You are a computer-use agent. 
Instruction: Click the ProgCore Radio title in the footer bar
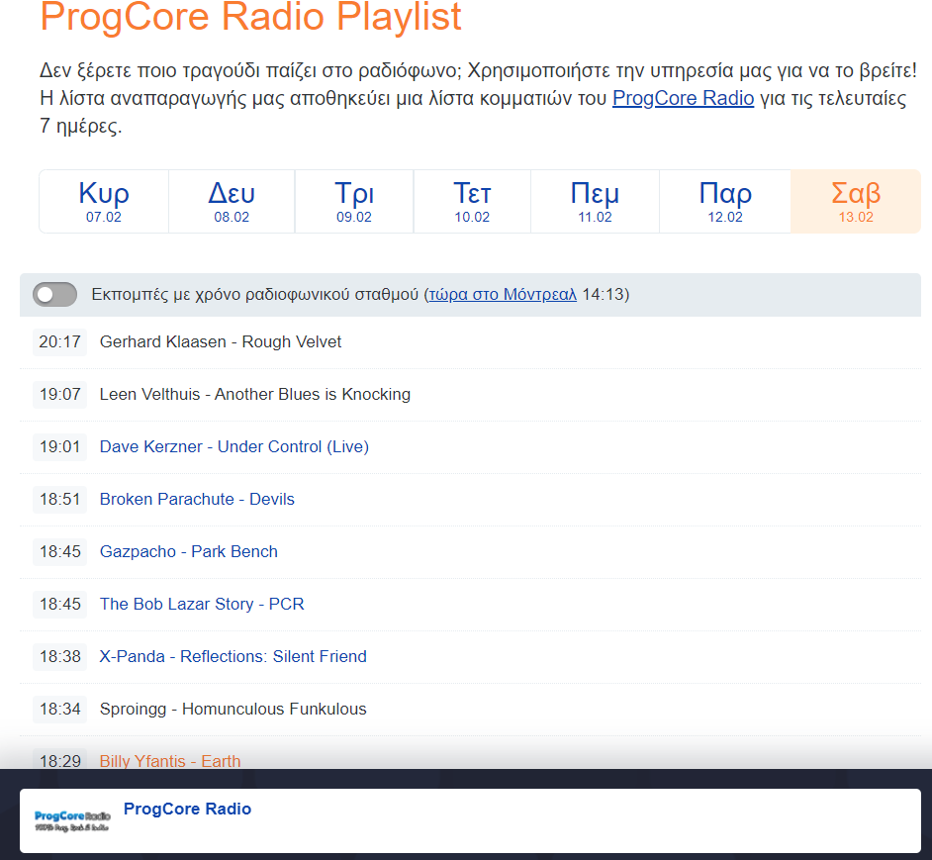pos(187,809)
